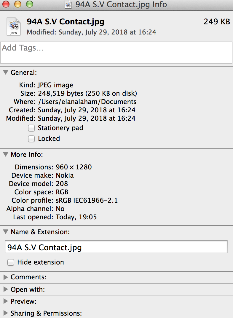Viewport: 233px width, 318px height.
Task: Expand the Preview section
Action: pyautogui.click(x=6, y=301)
